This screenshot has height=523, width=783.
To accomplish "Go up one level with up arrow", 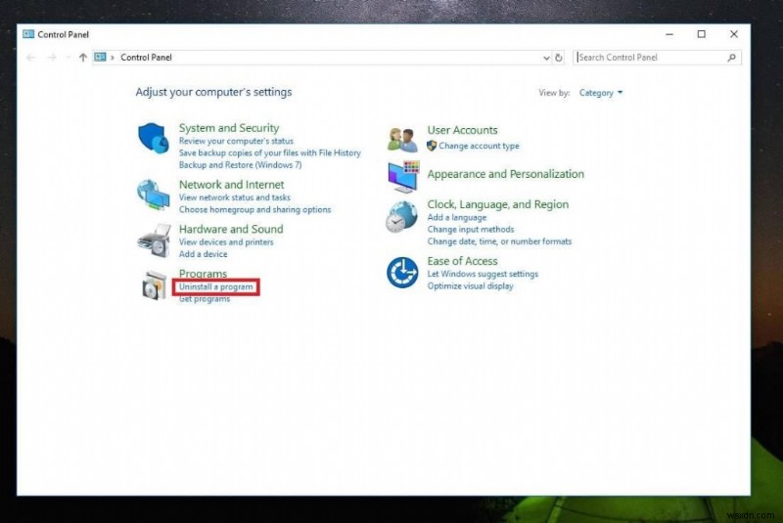I will (x=83, y=58).
